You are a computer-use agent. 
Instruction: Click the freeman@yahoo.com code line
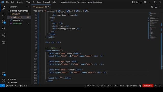click(66, 29)
